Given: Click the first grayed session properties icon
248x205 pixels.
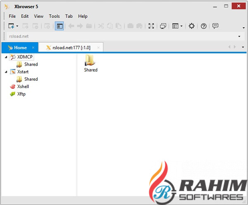Looking at the screenshot, I should point(25,26).
